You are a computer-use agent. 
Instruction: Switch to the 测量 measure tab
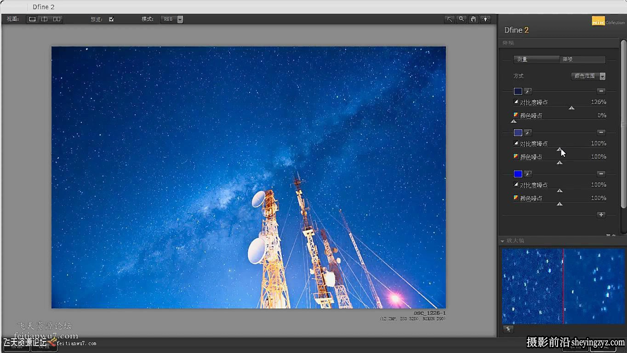click(x=536, y=59)
